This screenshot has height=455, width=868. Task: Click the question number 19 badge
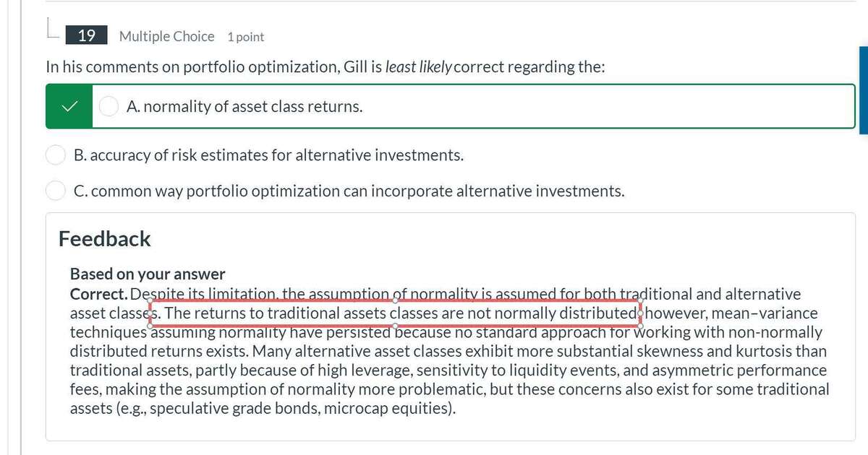pos(87,36)
